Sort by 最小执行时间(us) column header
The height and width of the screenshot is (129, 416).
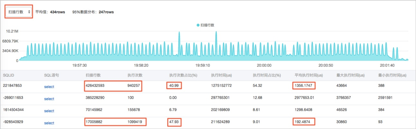tap(392, 75)
